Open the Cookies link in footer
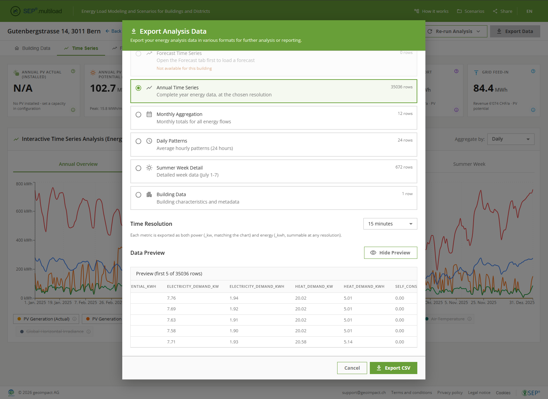Screen dimensions: 548x399 (503, 393)
